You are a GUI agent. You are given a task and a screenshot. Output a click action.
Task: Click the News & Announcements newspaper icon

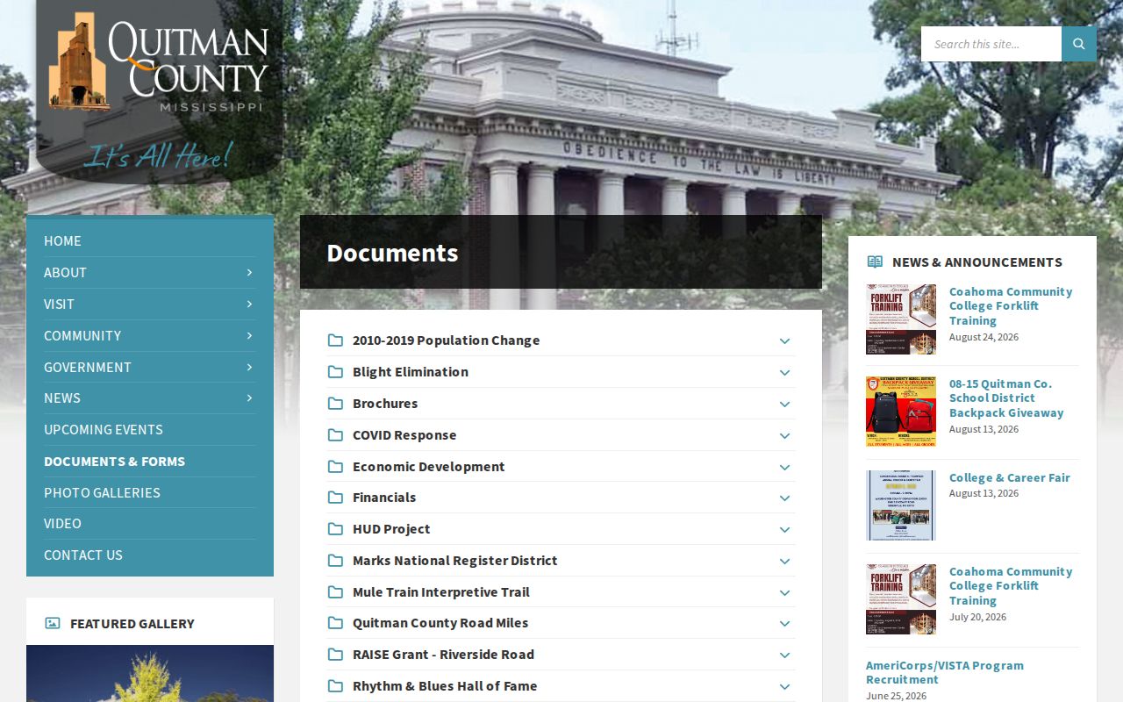pos(875,261)
